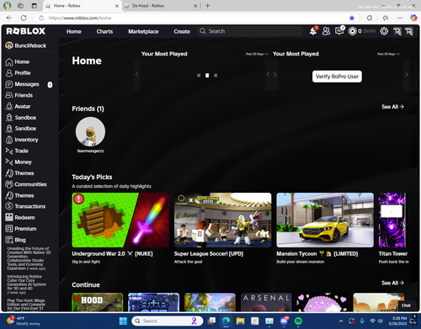
Task: Click the Roblox logo
Action: [25, 31]
